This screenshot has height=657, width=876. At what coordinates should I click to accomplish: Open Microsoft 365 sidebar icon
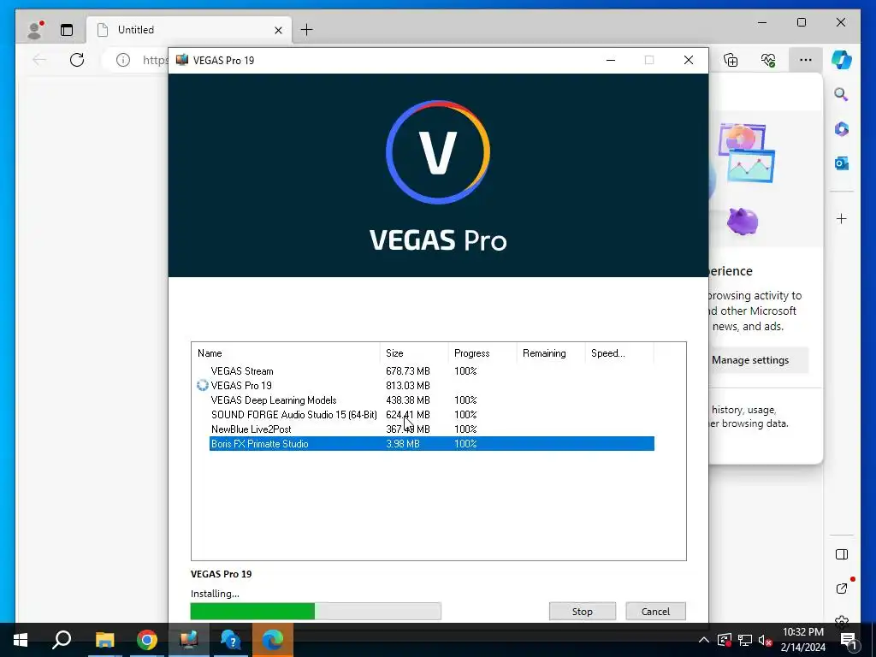pos(842,129)
